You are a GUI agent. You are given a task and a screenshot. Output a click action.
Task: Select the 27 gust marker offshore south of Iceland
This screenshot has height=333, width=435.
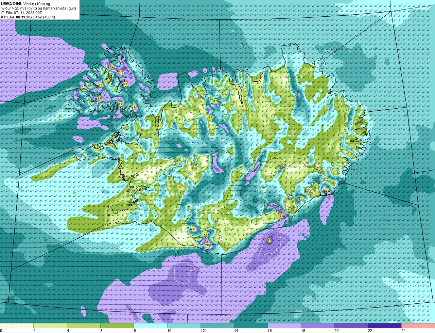coord(269,240)
